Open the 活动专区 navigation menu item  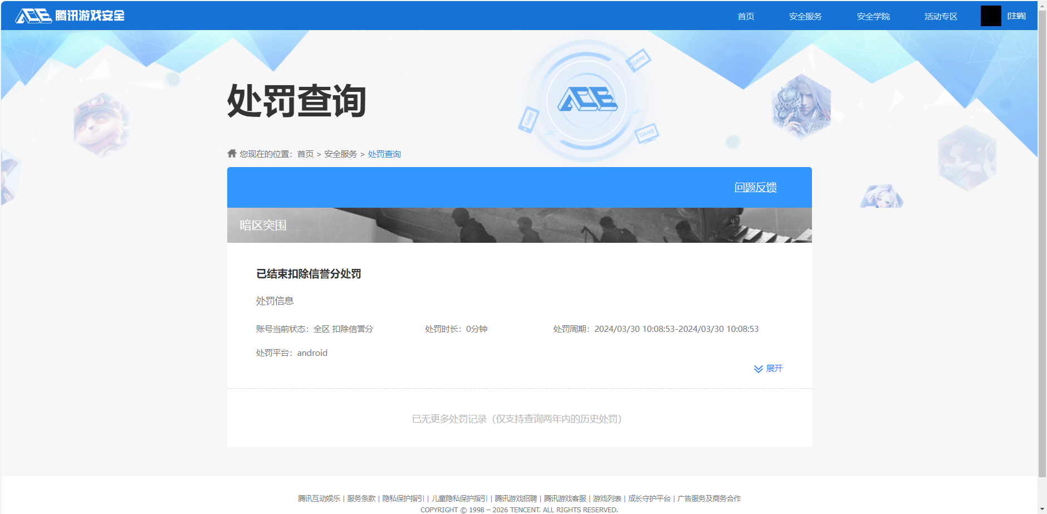(940, 16)
